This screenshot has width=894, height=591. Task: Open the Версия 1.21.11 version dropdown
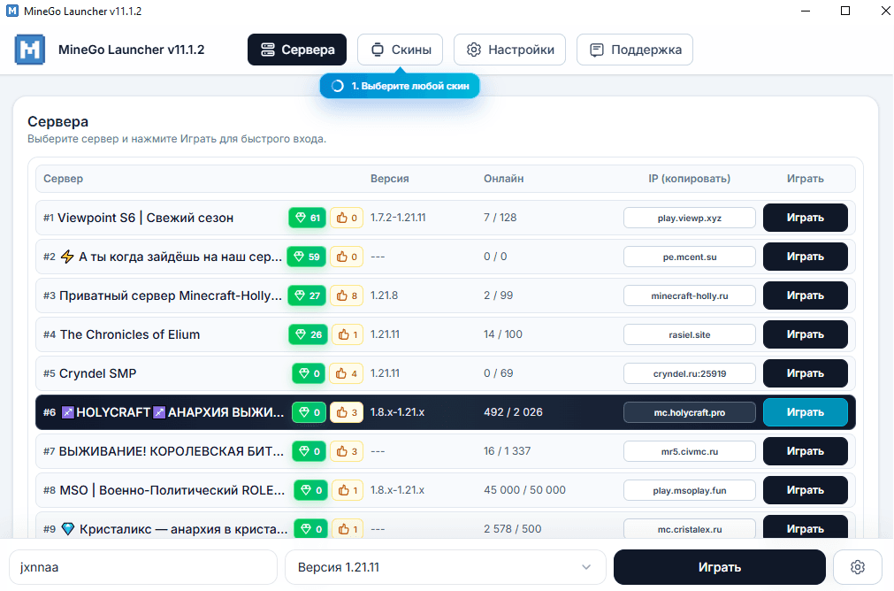click(x=445, y=567)
